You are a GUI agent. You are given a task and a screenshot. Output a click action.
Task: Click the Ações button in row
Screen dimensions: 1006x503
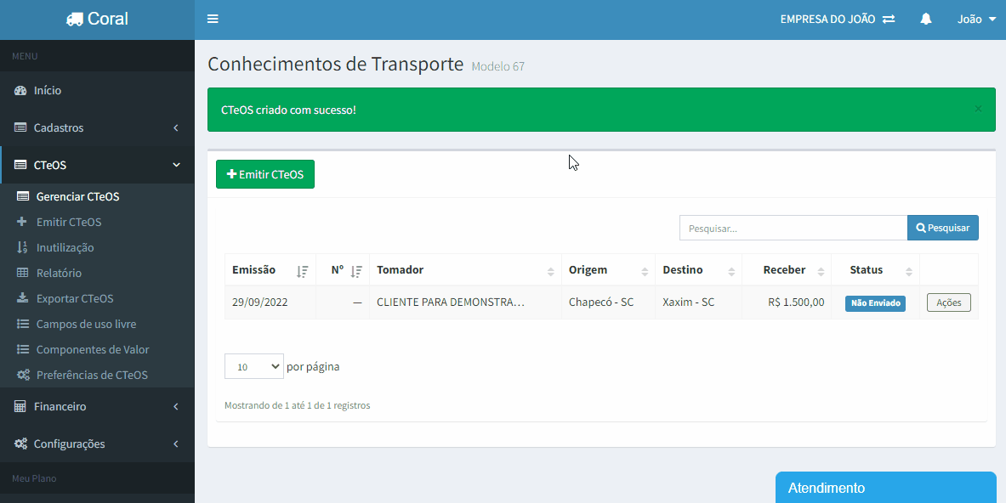948,302
